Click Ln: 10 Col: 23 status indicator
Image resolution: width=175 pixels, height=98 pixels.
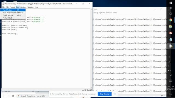point(87,90)
